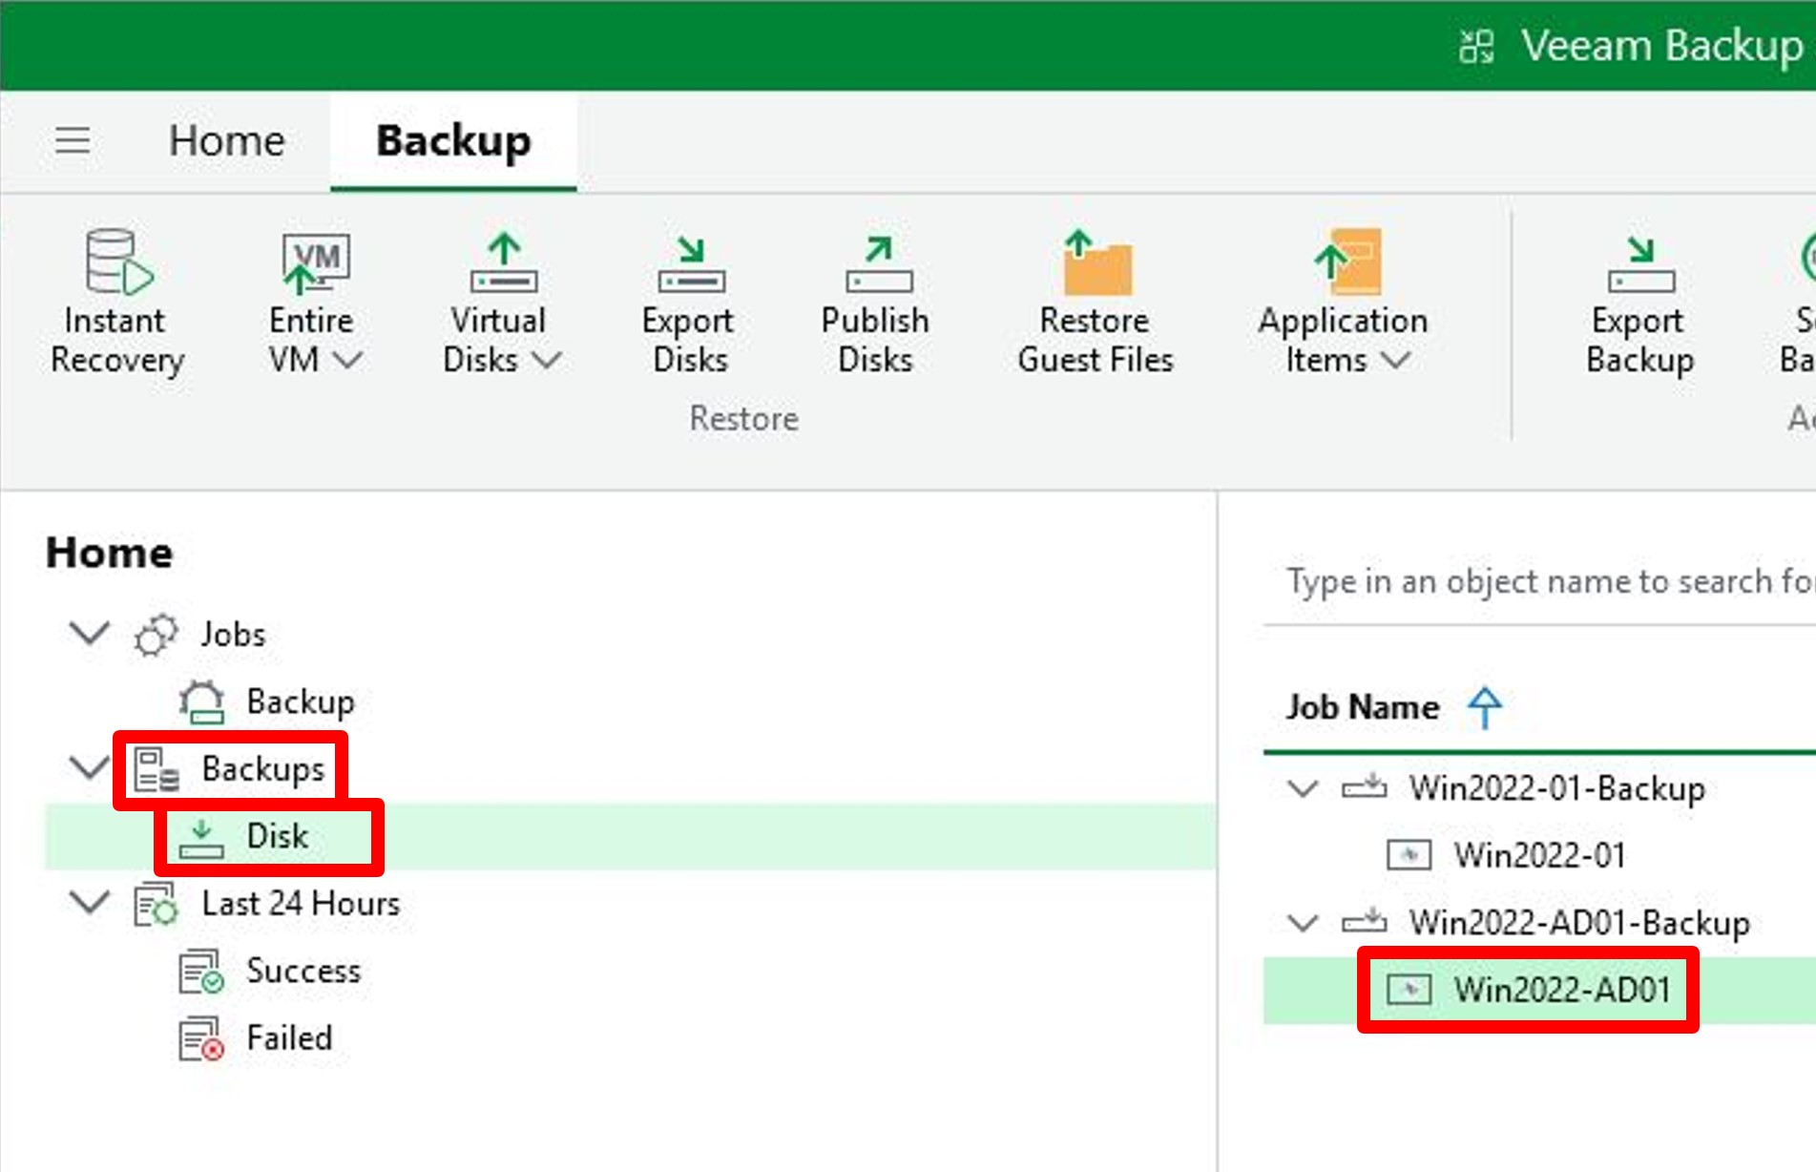The height and width of the screenshot is (1172, 1816).
Task: Click the Success status icon
Action: coord(201,972)
